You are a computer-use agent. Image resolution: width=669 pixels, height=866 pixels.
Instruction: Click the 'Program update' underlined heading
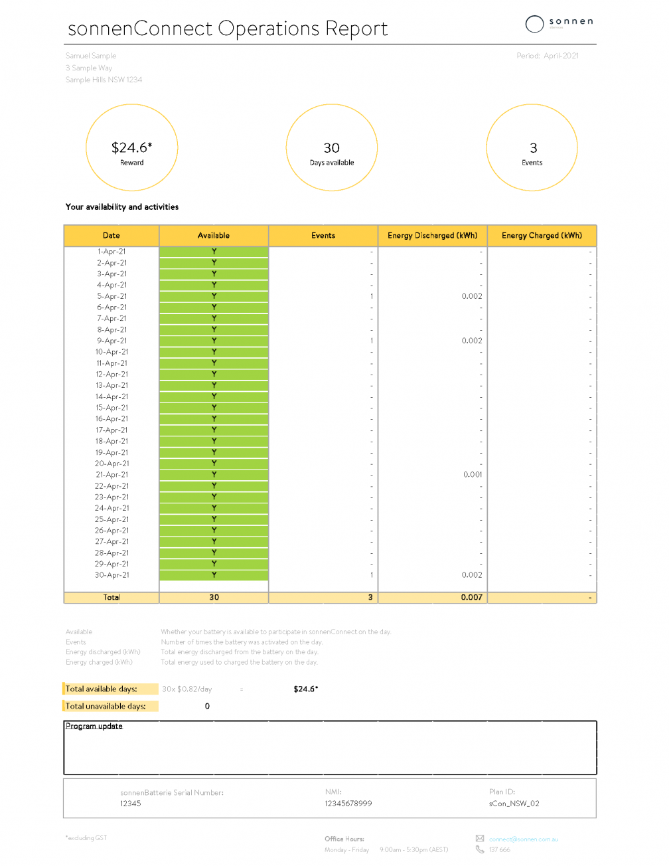click(94, 727)
